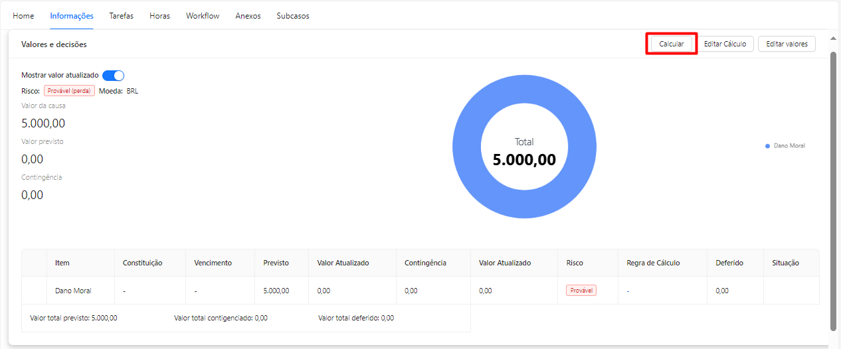Switch to the Tarefas tab
This screenshot has height=349, width=841.
pos(121,16)
